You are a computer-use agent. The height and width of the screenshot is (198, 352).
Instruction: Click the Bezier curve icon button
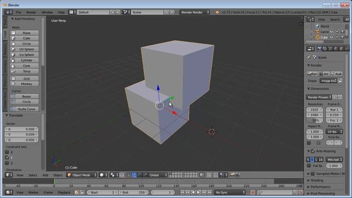(x=13, y=97)
